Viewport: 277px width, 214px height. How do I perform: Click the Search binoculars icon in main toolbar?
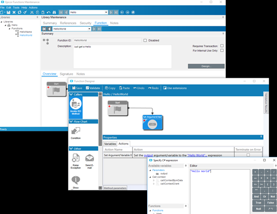pos(54,12)
